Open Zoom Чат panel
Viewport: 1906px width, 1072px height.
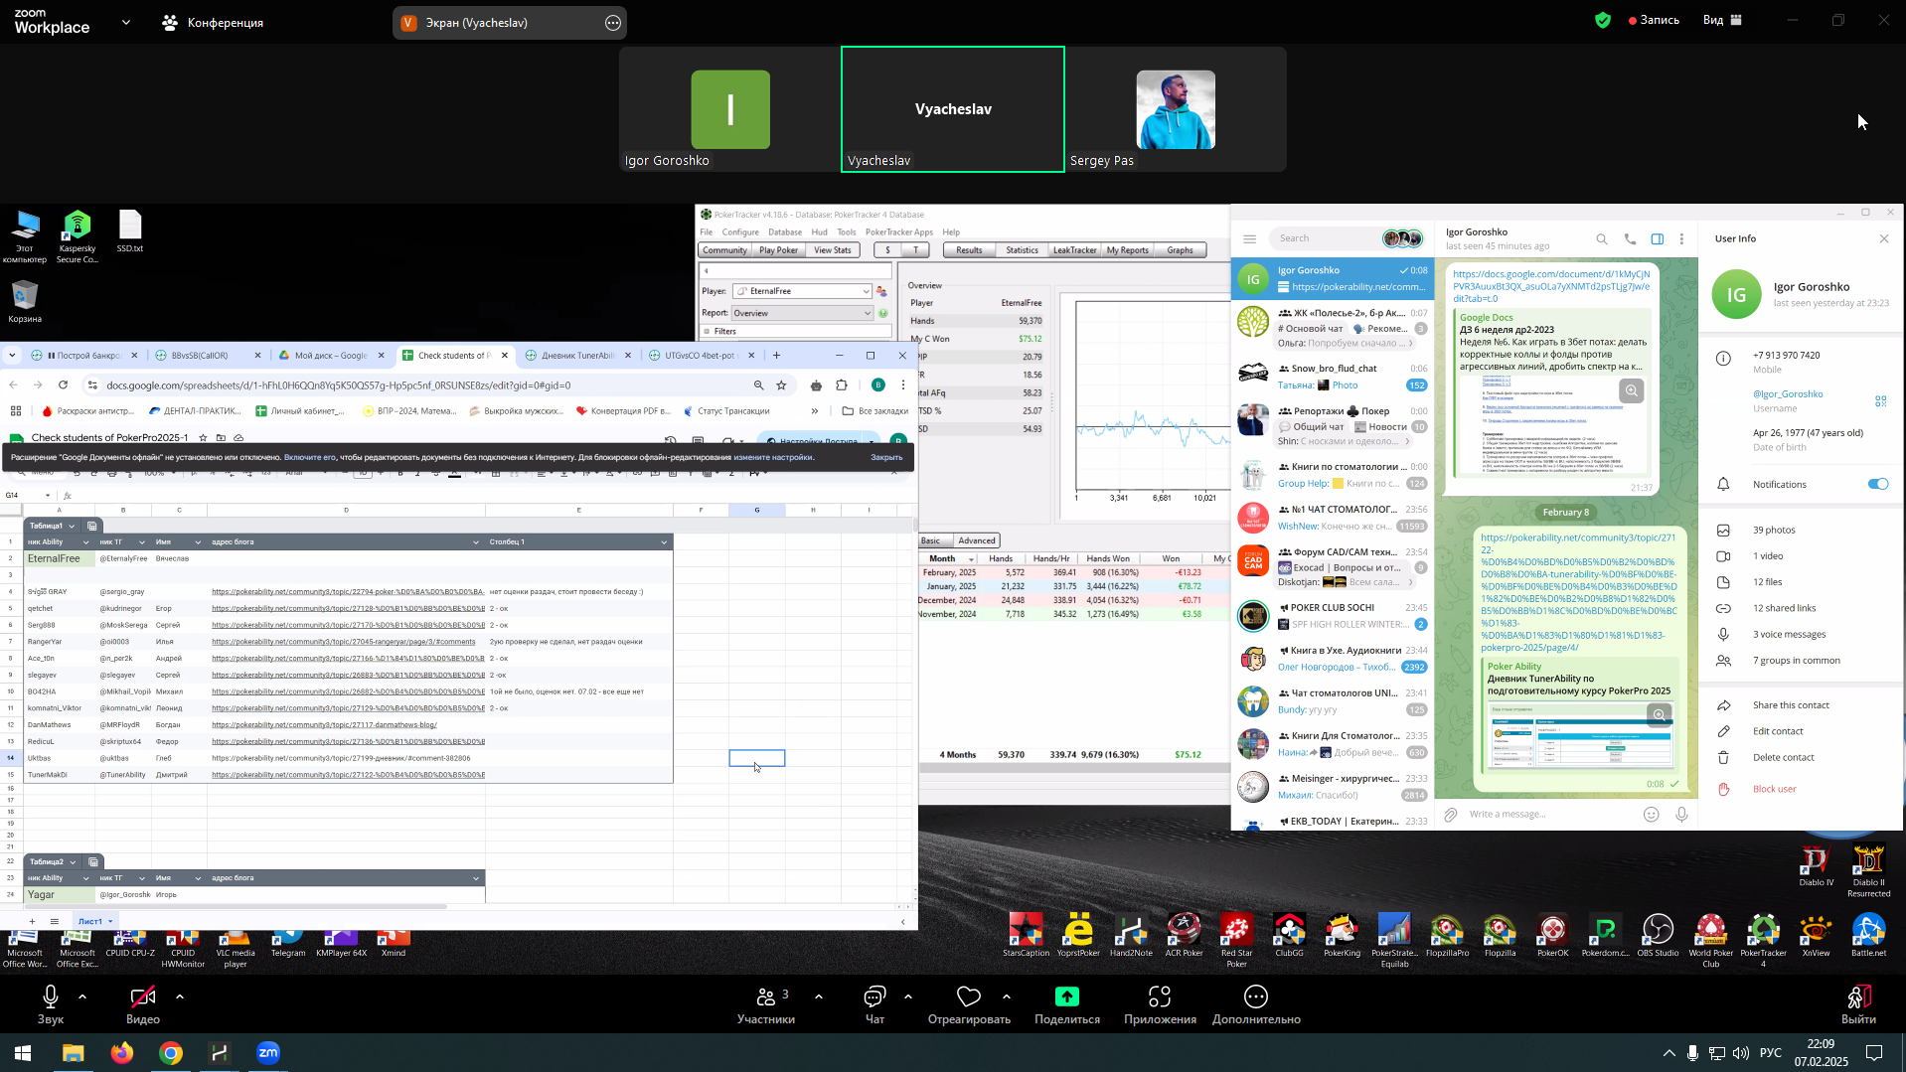874,1003
